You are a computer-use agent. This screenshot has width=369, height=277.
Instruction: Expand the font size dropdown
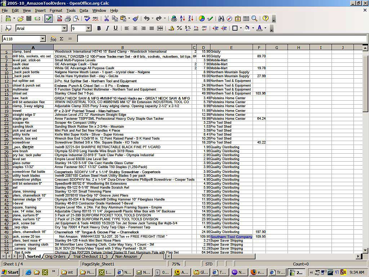point(89,28)
